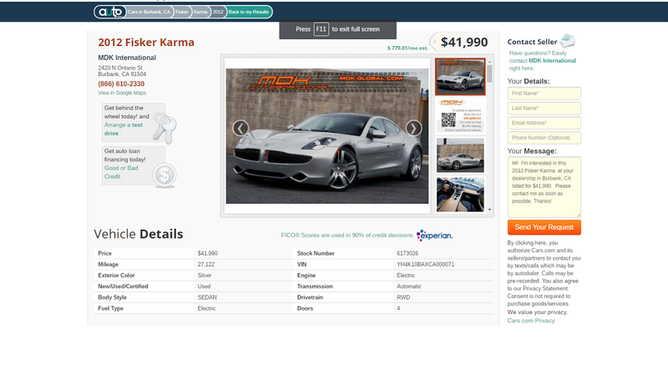Select the 2012 breadcrumb
The width and height of the screenshot is (668, 370).
pyautogui.click(x=218, y=12)
